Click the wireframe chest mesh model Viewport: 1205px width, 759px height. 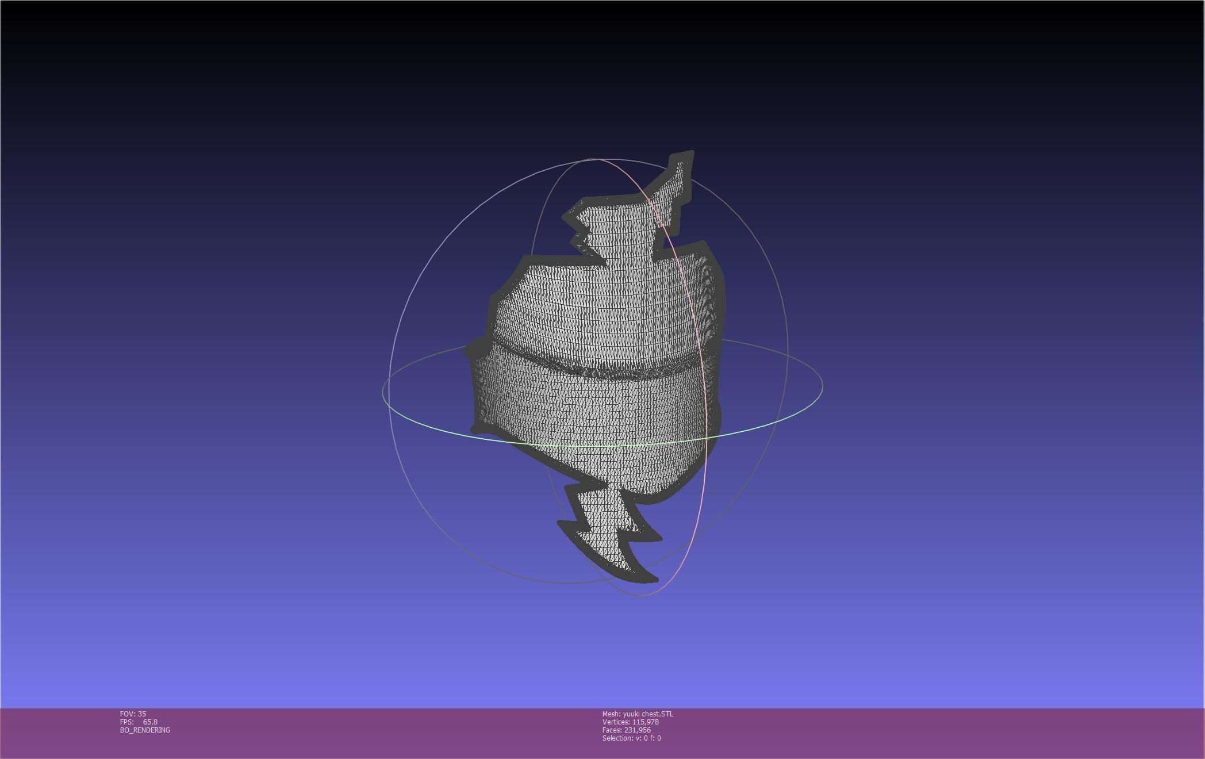pyautogui.click(x=595, y=368)
